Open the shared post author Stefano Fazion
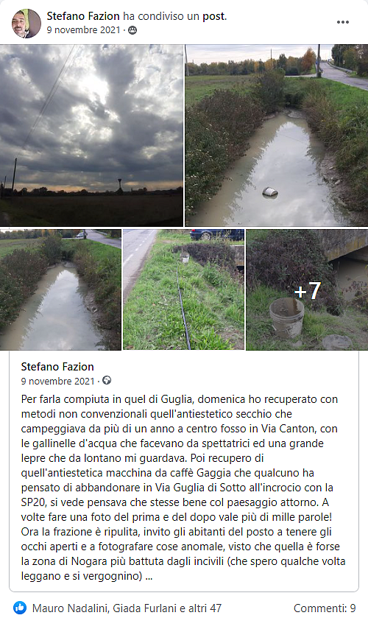 [x=57, y=367]
